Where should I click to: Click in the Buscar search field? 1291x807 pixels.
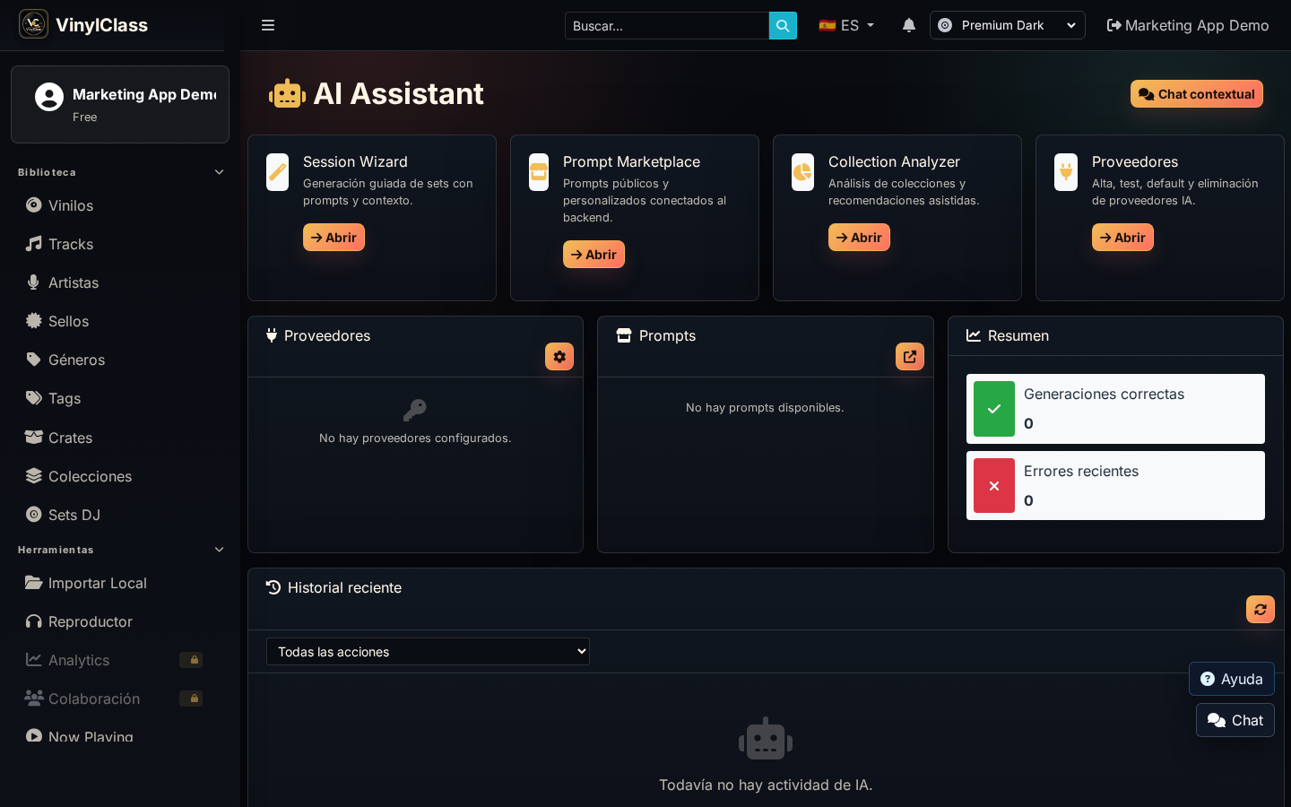[667, 25]
